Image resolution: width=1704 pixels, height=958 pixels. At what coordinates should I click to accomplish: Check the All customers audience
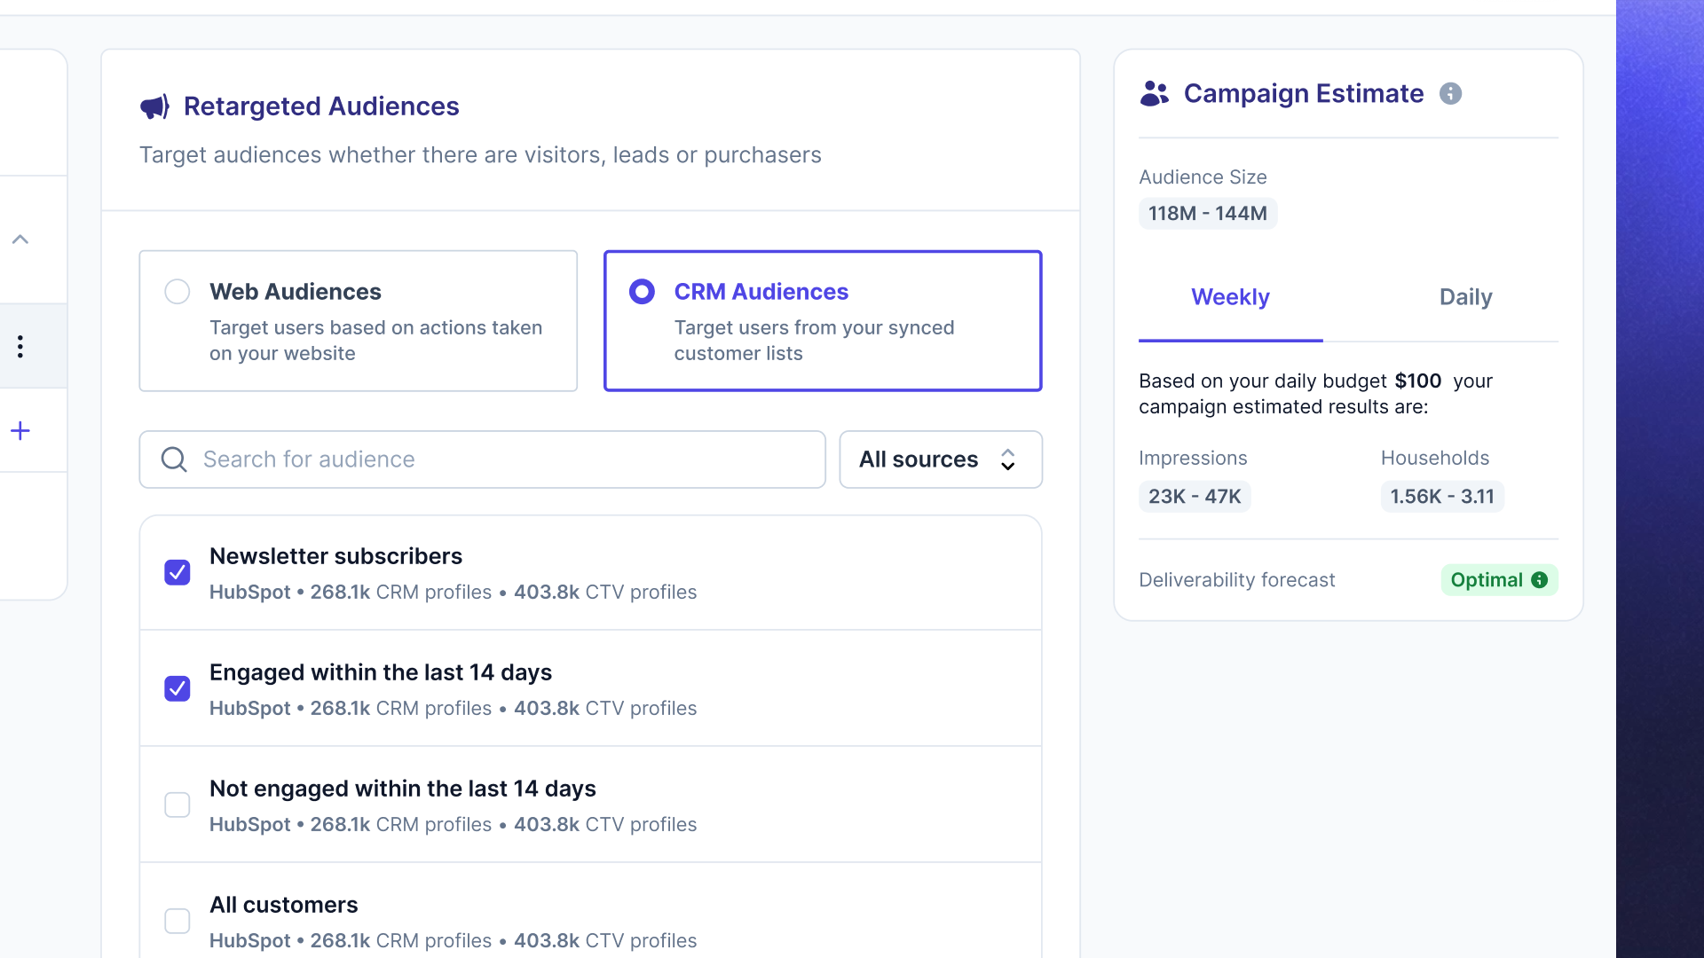pos(177,921)
